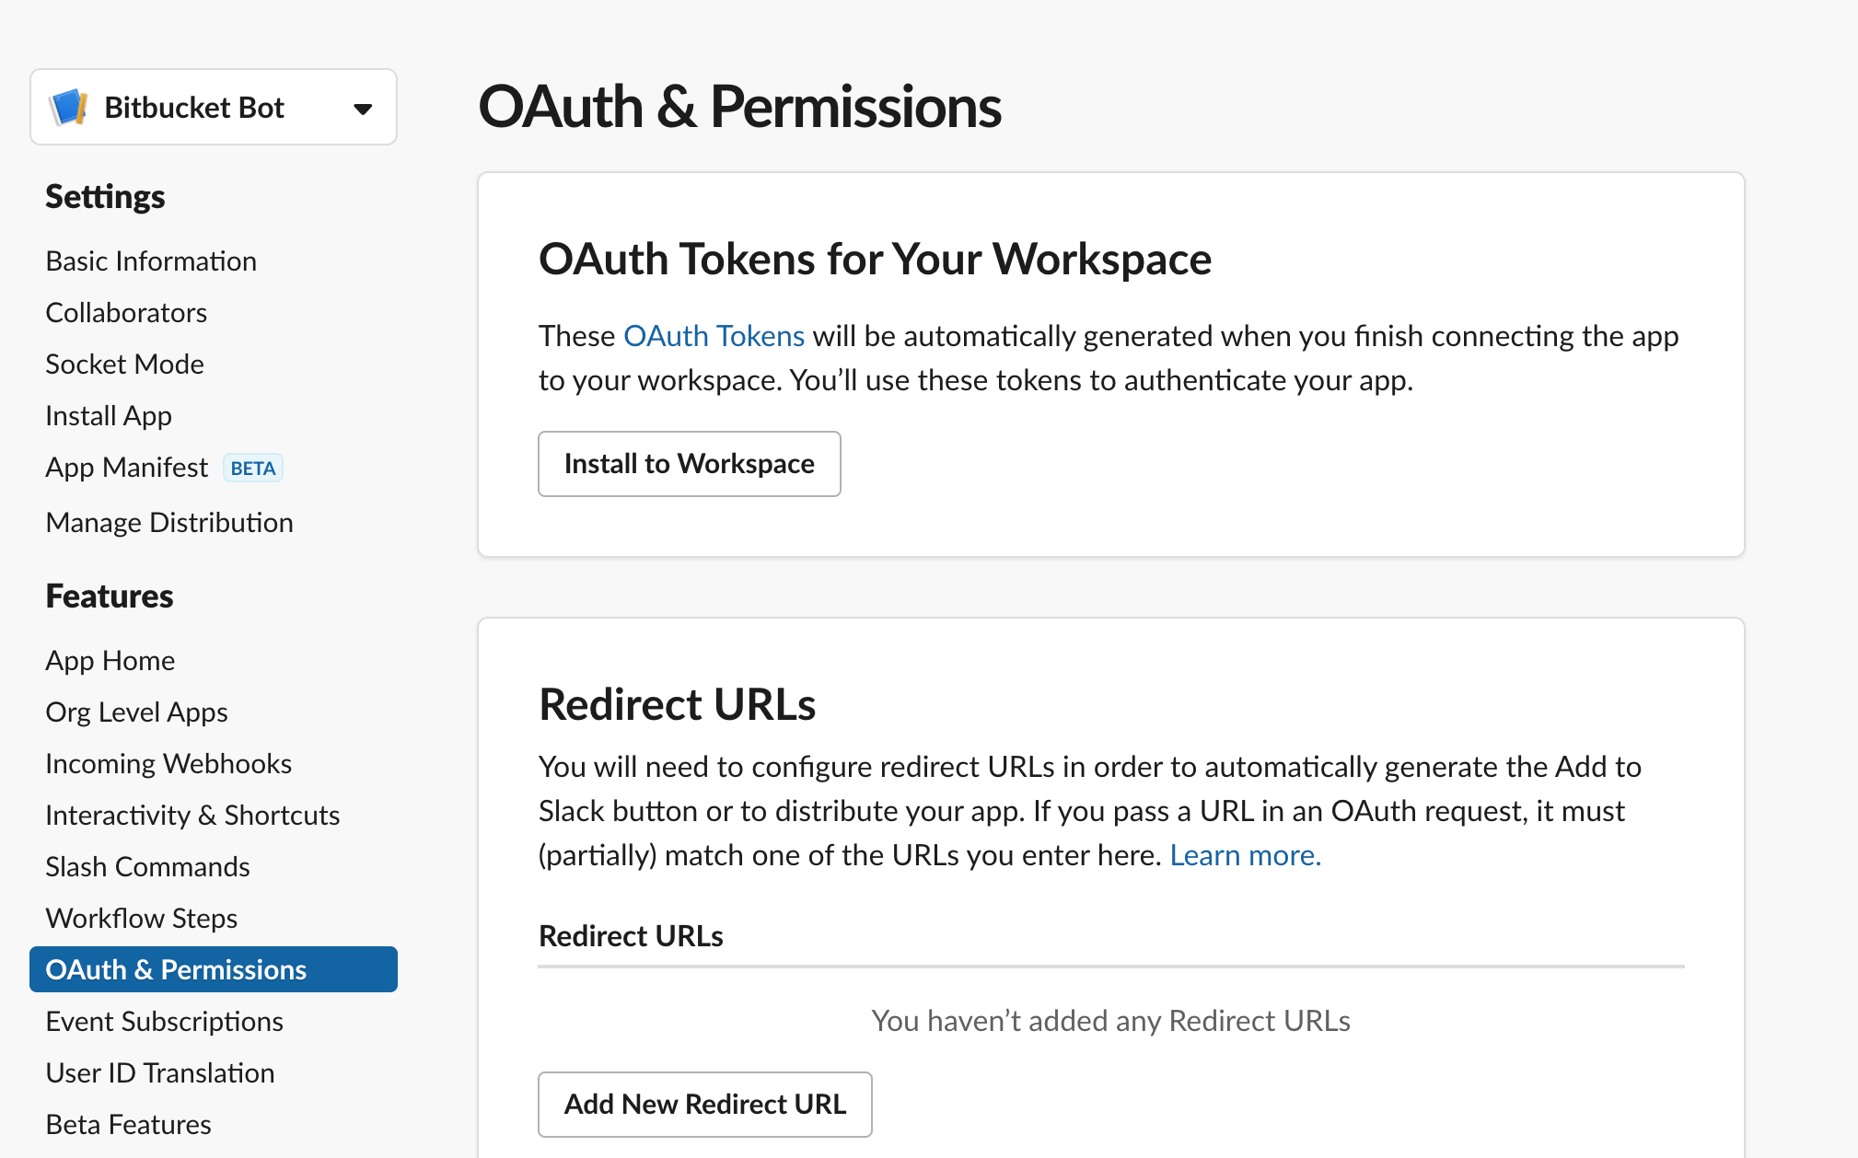Select the highlighted OAuth & Permissions item
The image size is (1858, 1158).
(176, 970)
